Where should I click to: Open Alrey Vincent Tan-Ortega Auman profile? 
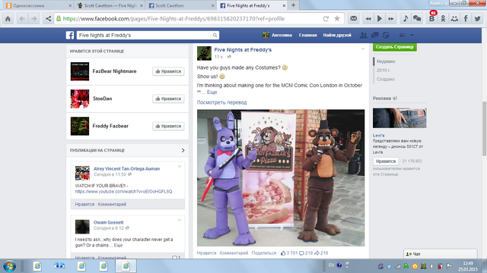[127, 168]
